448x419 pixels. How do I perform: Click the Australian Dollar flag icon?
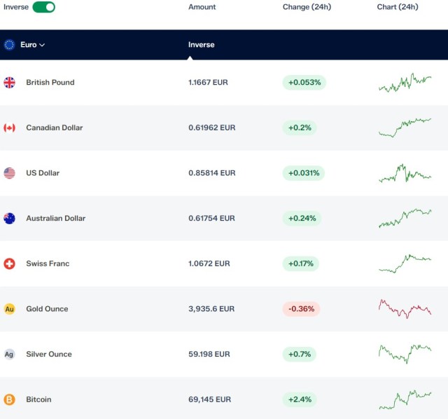click(x=9, y=218)
